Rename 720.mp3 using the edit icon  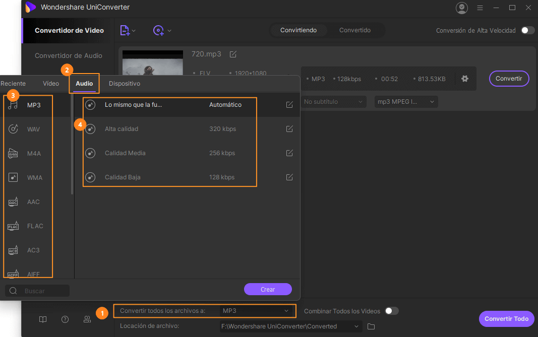point(233,54)
